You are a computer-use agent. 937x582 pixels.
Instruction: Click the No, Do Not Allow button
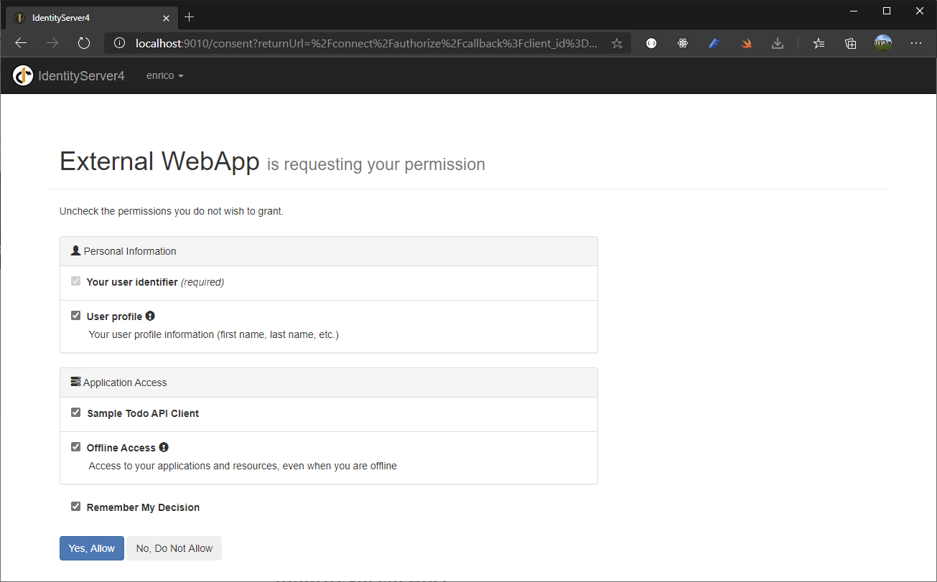pyautogui.click(x=174, y=548)
